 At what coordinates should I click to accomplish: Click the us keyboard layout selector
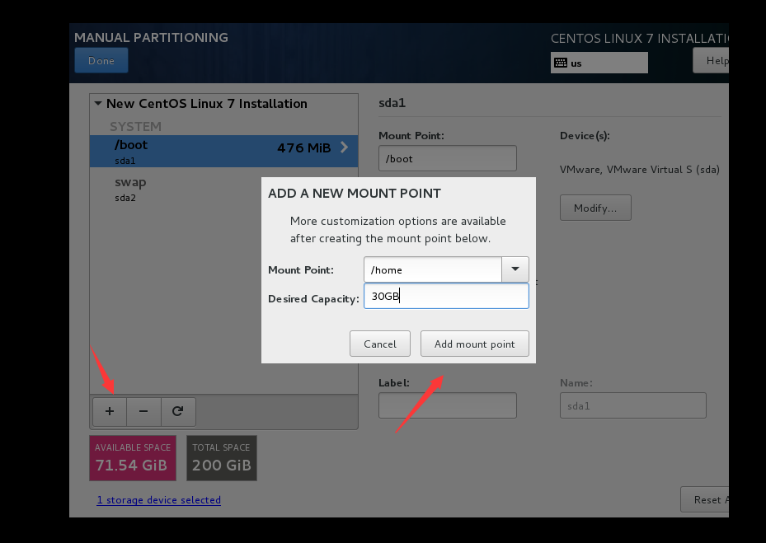coord(599,63)
